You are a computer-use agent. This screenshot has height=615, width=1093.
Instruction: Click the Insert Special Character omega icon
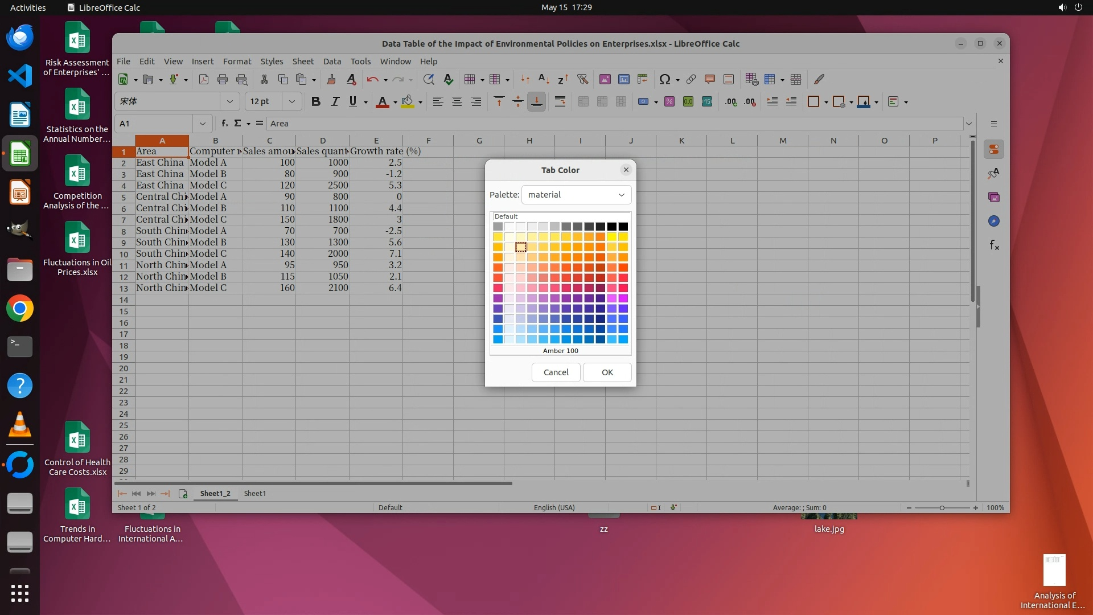point(664,79)
